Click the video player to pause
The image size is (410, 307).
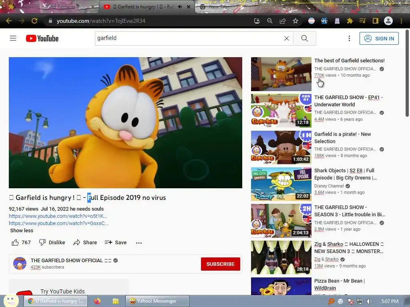[125, 123]
